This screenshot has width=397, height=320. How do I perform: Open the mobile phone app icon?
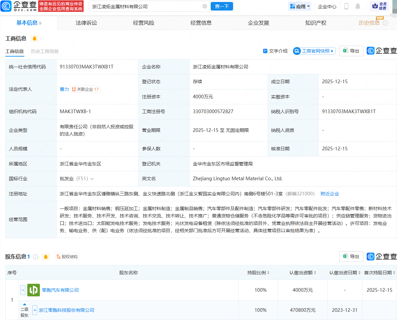tap(346, 6)
